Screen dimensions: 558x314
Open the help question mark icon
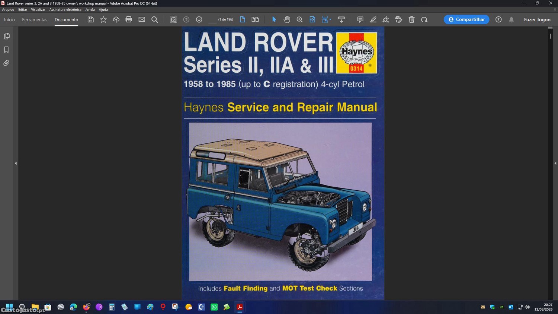point(498,19)
